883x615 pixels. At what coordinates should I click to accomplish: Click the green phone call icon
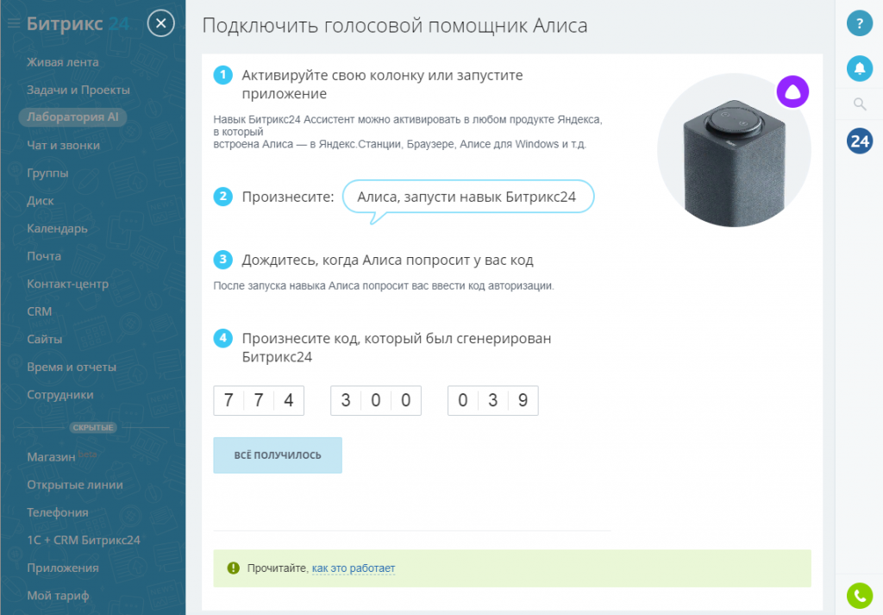859,595
